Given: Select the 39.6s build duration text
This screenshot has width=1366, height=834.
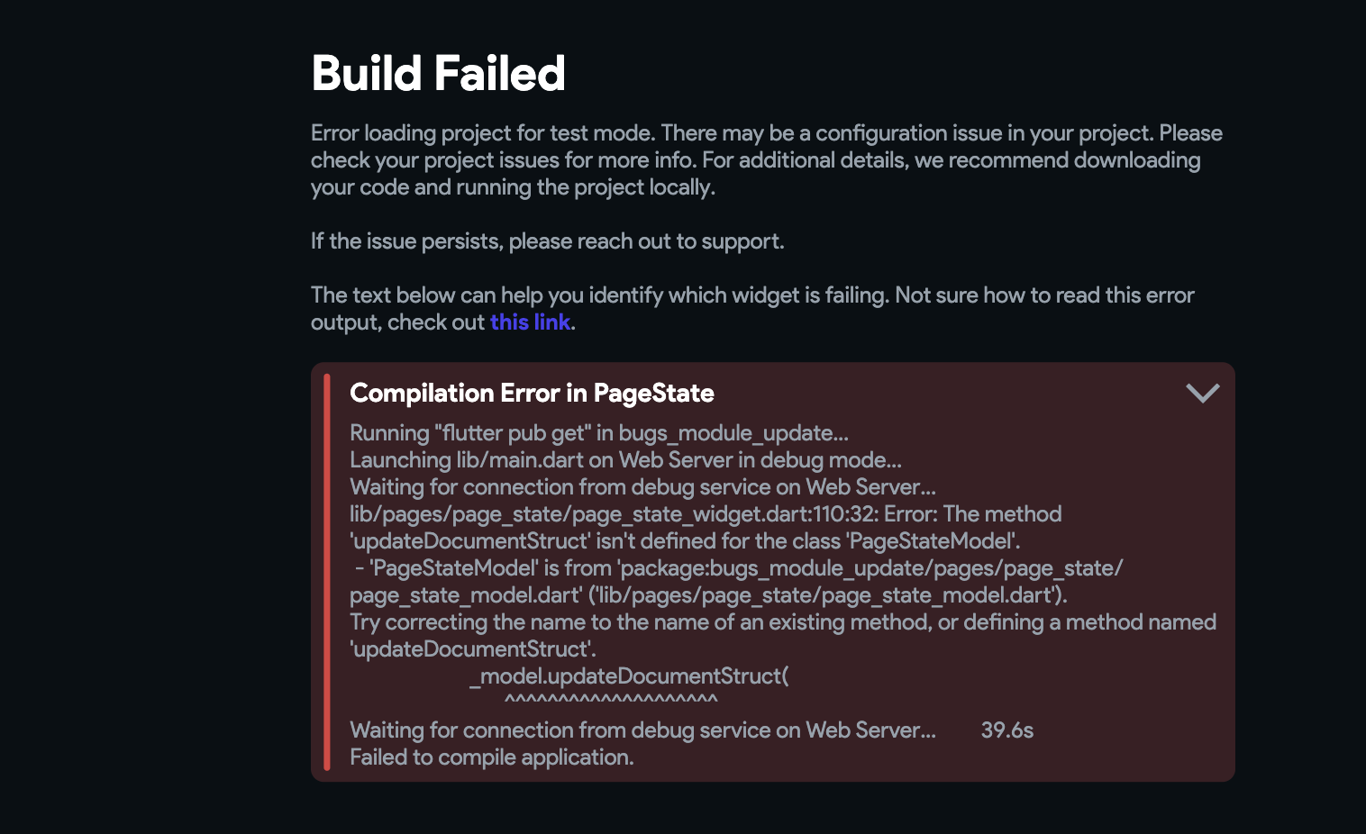Looking at the screenshot, I should click(x=1007, y=730).
